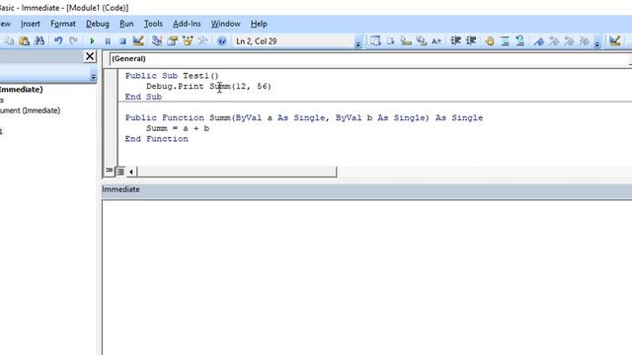The image size is (632, 355).
Task: Close the Project Explorer panel
Action: pos(90,56)
